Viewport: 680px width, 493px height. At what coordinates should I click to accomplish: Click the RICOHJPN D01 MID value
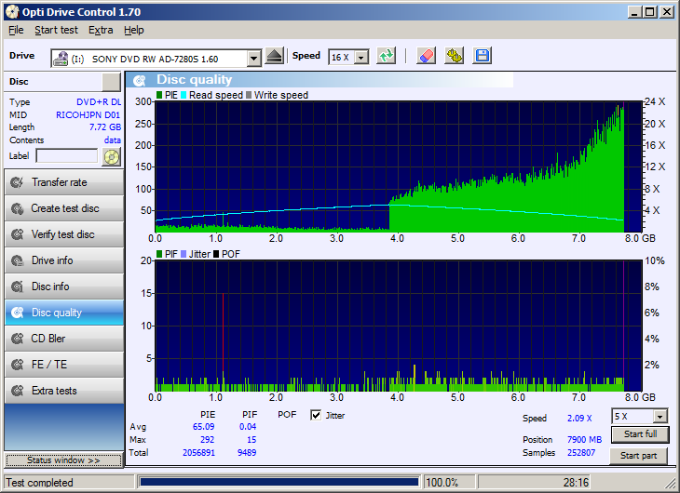pyautogui.click(x=88, y=114)
